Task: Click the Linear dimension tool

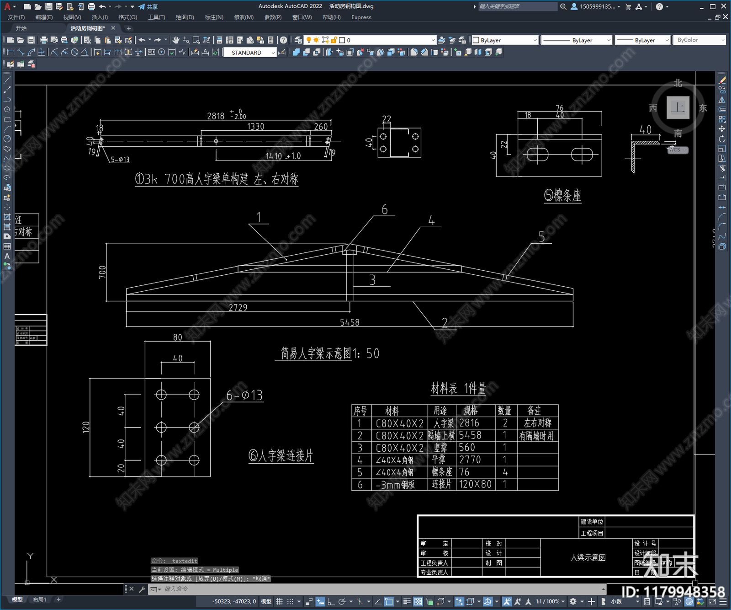Action: (x=11, y=52)
